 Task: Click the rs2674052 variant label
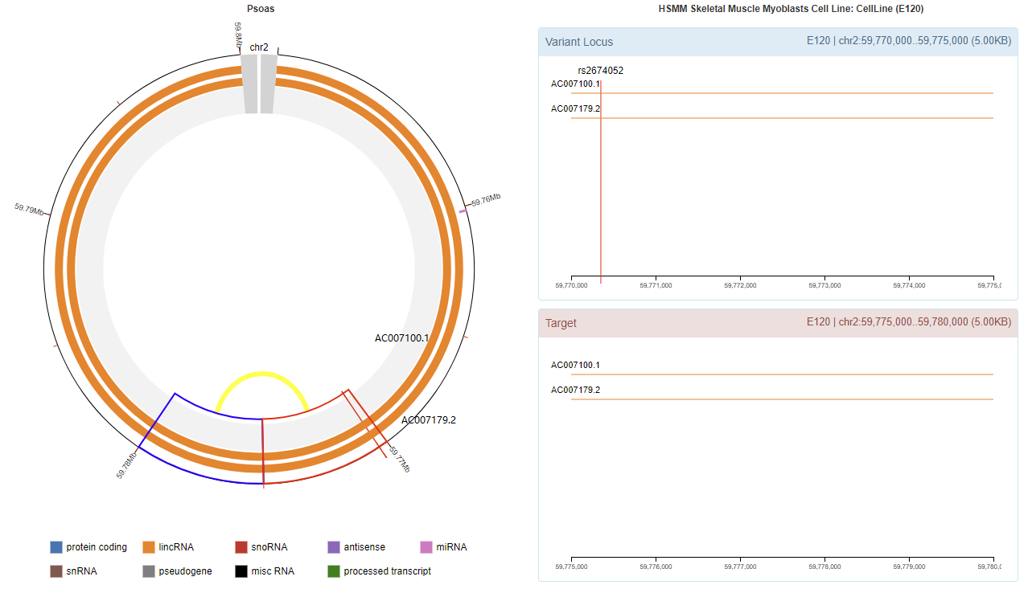(600, 71)
